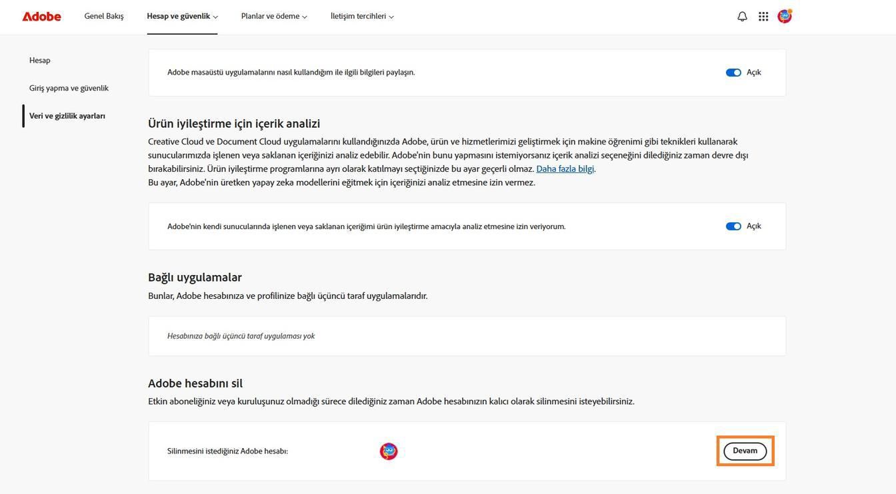Click the profile picture beside 'Silinmesini istediğiniz'
The image size is (896, 494).
click(389, 450)
